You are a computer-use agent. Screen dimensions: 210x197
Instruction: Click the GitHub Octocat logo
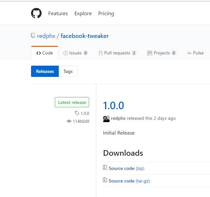click(x=36, y=13)
